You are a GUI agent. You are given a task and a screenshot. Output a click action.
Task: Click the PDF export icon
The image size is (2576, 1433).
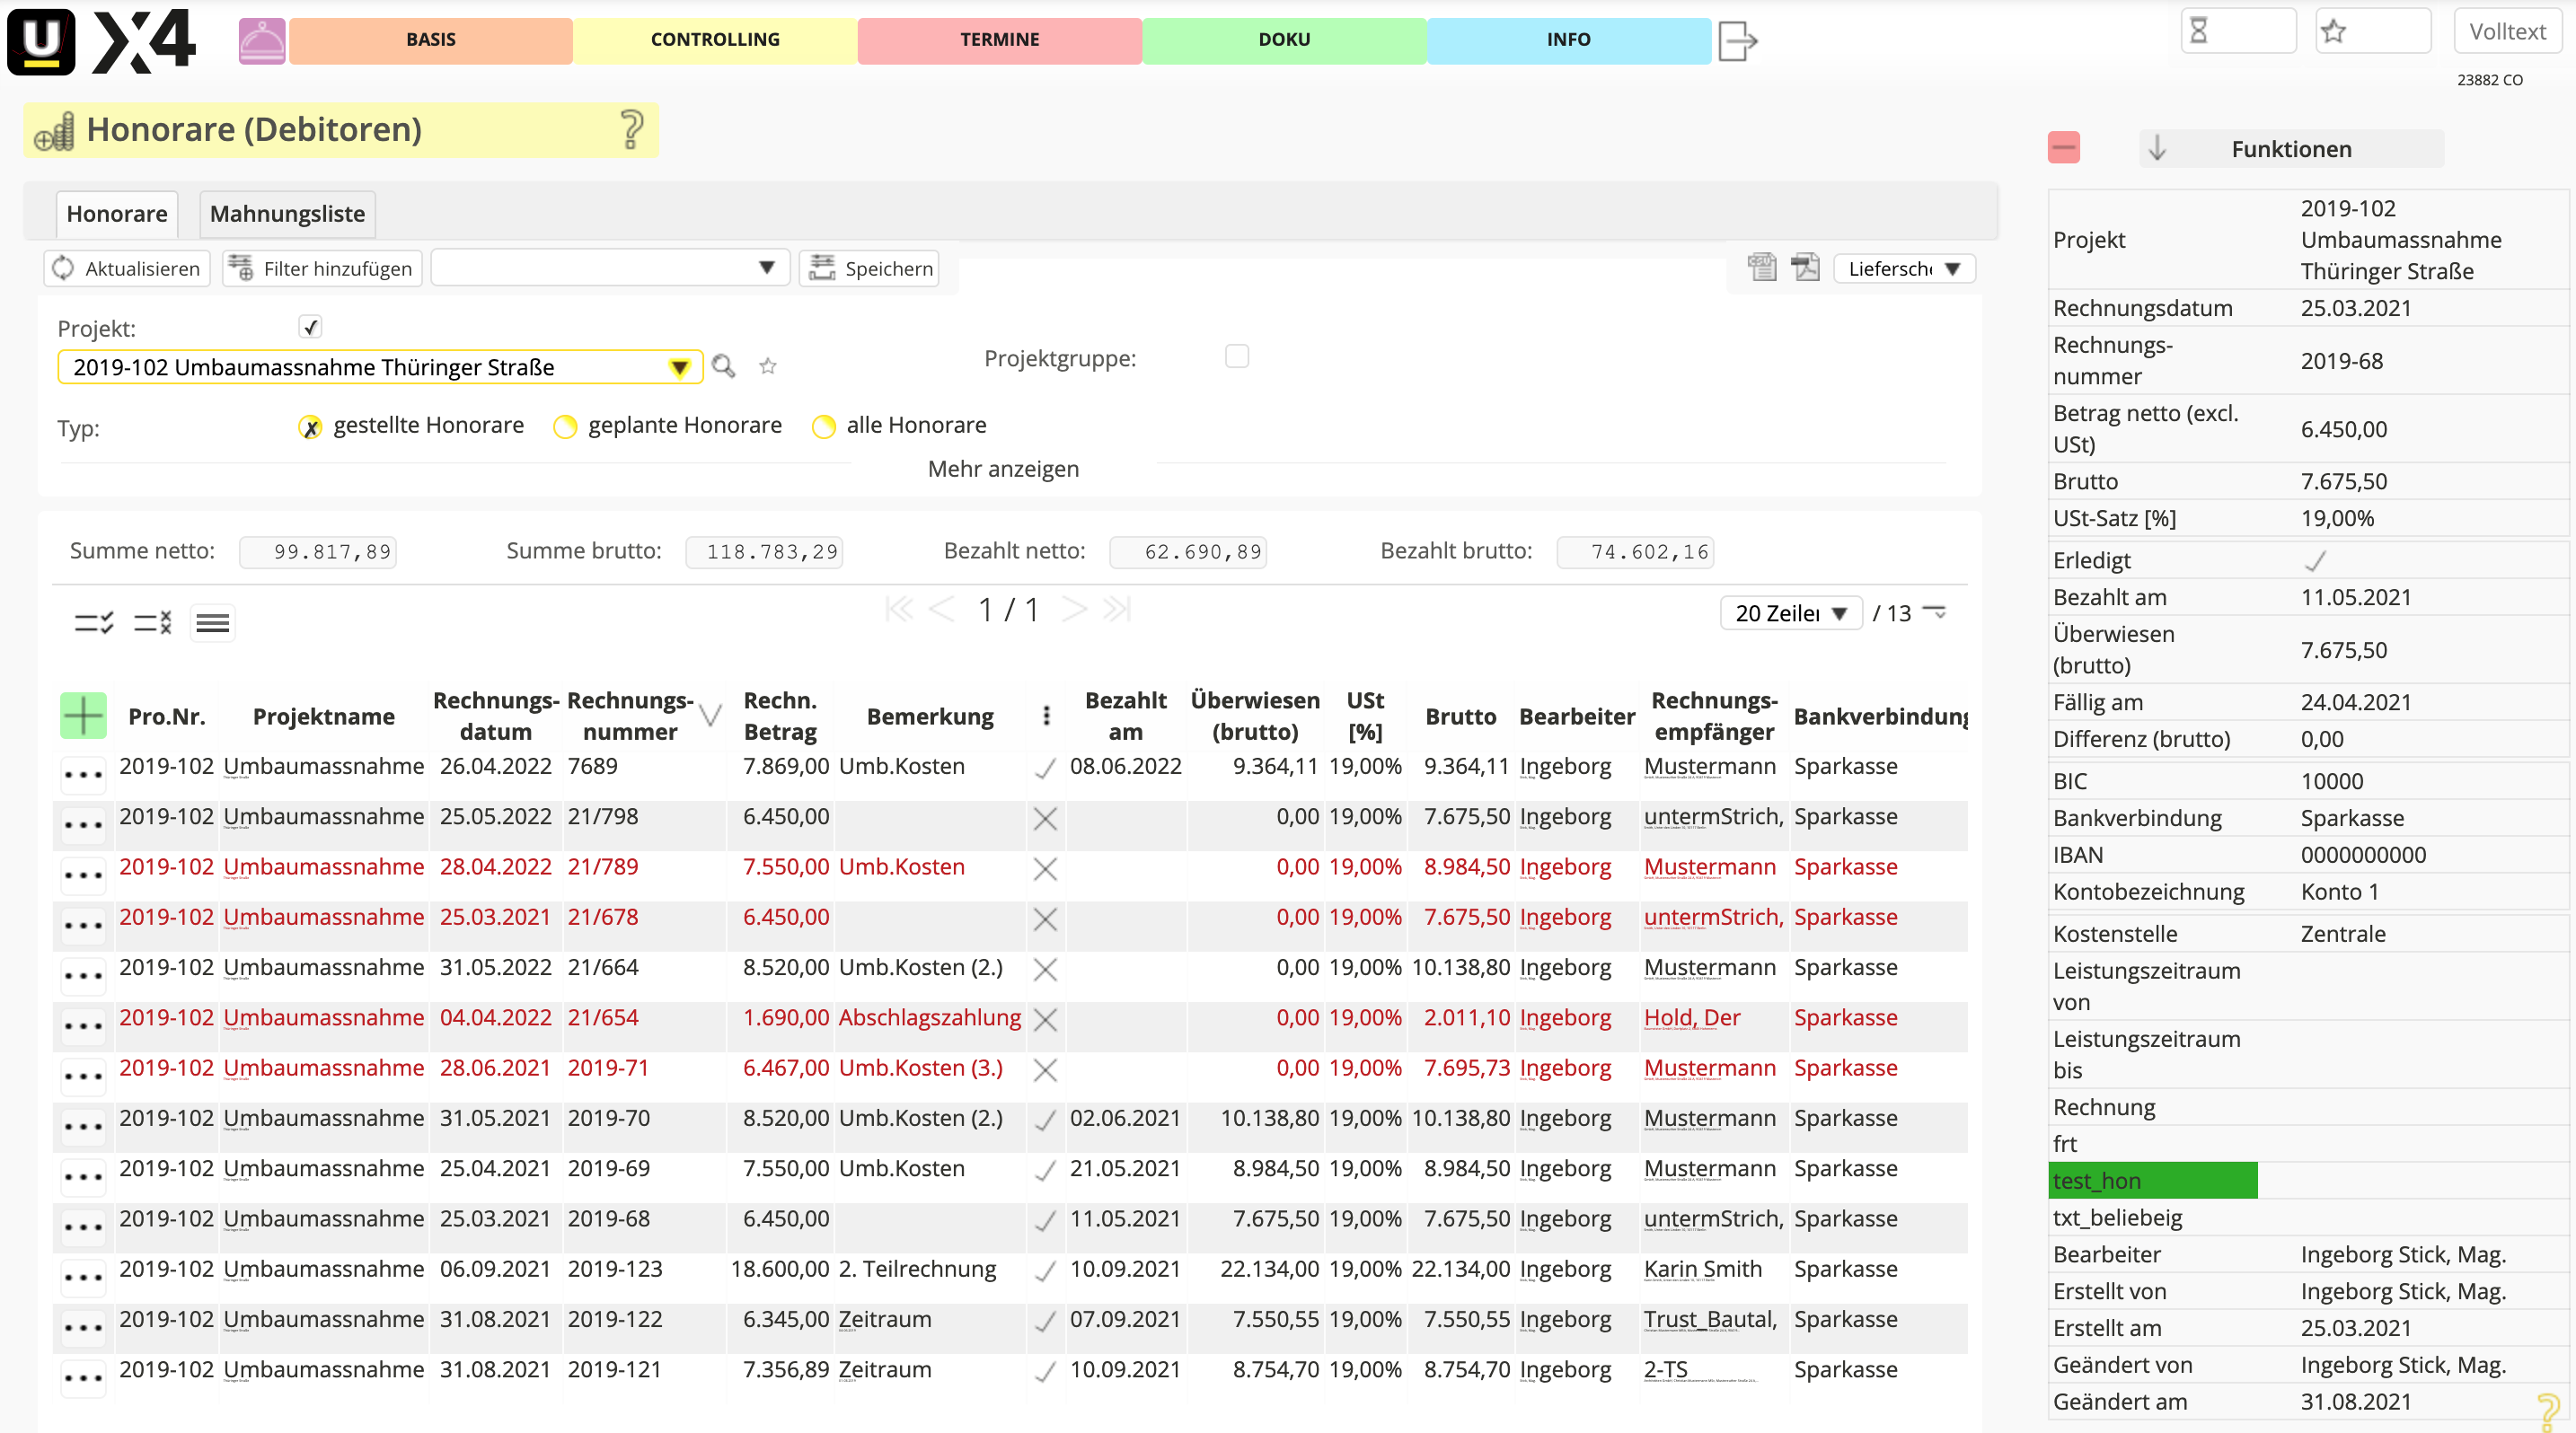(x=1805, y=268)
